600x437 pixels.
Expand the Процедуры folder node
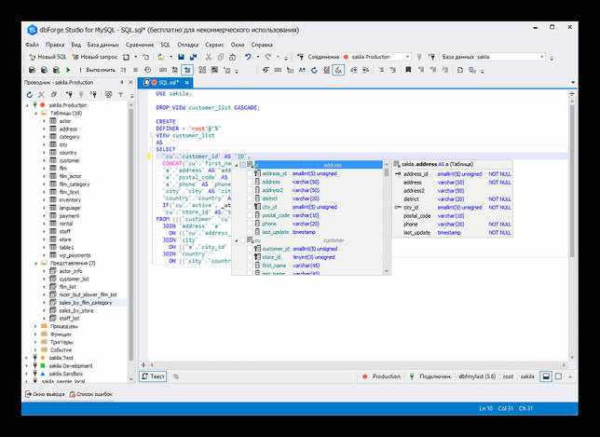tap(36, 326)
